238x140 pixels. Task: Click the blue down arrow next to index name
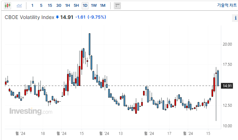click(x=57, y=17)
